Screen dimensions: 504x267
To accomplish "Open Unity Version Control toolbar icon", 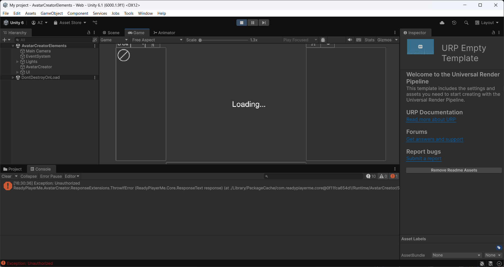I will pos(95,23).
